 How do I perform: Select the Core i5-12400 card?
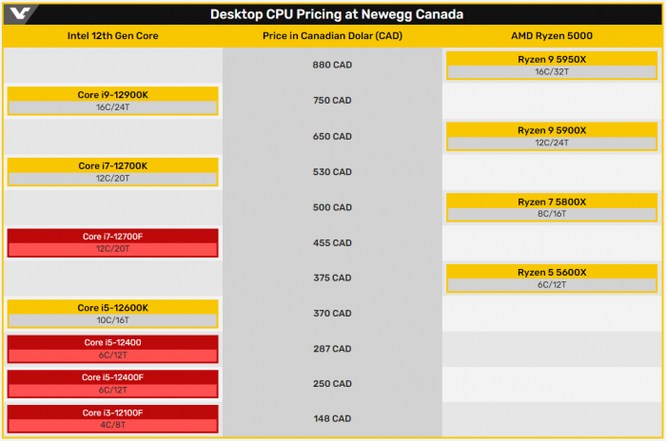(113, 349)
